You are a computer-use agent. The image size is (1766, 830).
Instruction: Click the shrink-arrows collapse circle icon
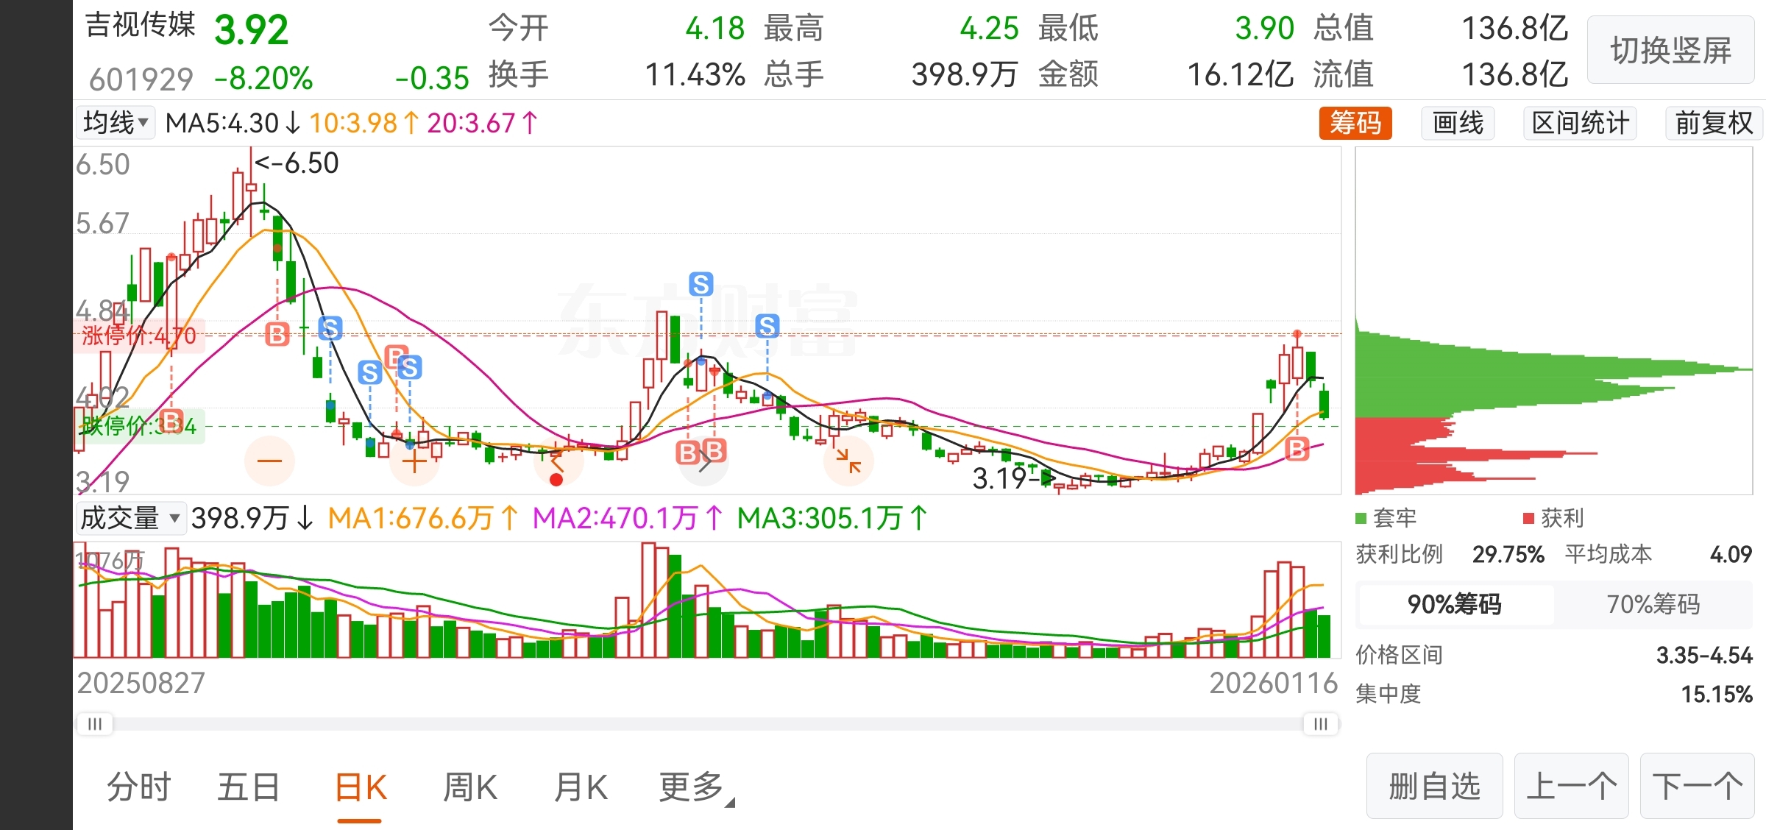[848, 461]
